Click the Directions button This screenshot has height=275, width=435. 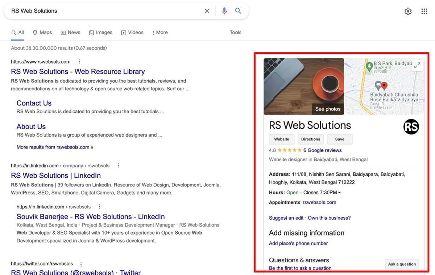tap(311, 139)
